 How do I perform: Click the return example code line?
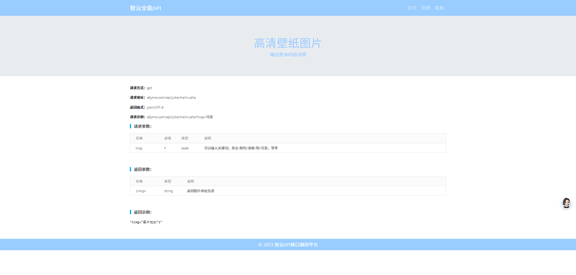pos(146,222)
